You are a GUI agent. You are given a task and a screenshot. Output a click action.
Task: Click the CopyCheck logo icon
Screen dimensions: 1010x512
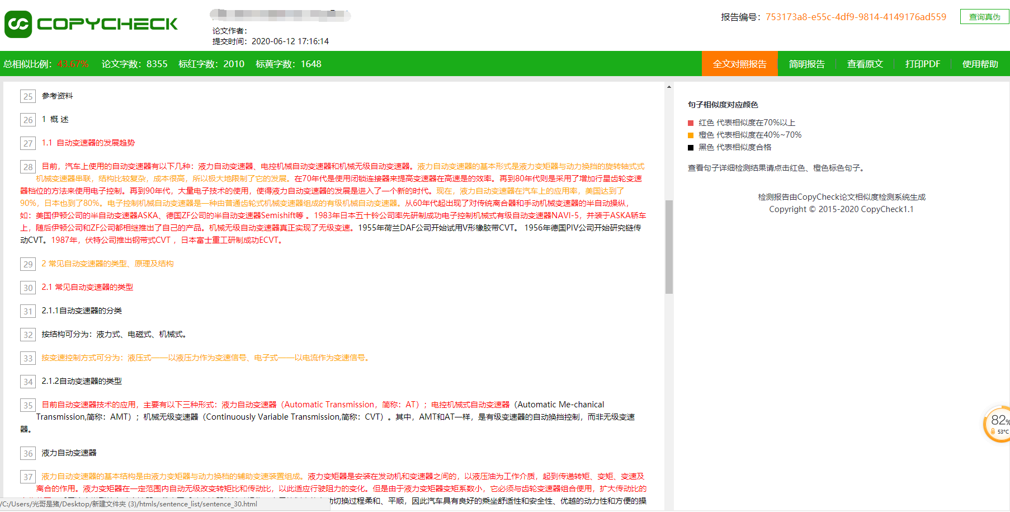[x=18, y=24]
